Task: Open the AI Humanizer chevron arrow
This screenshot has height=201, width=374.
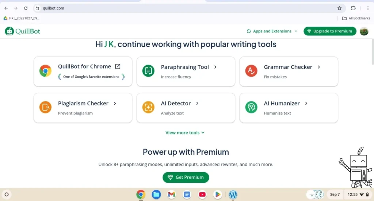Action: tap(306, 103)
